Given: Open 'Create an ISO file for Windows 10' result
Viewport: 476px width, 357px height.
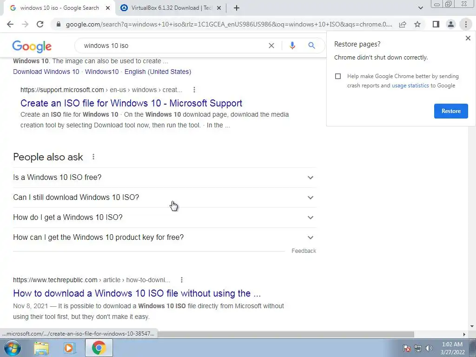Looking at the screenshot, I should tap(131, 103).
